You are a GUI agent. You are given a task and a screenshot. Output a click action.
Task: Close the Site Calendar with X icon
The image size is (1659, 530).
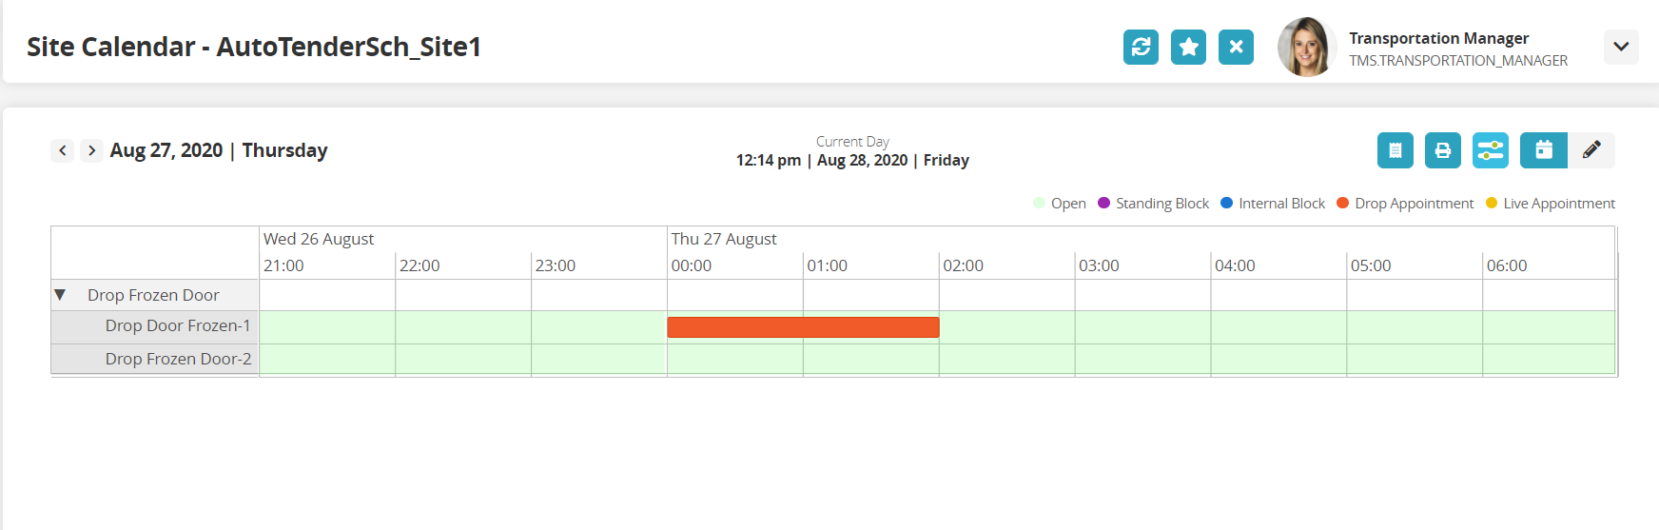point(1236,47)
